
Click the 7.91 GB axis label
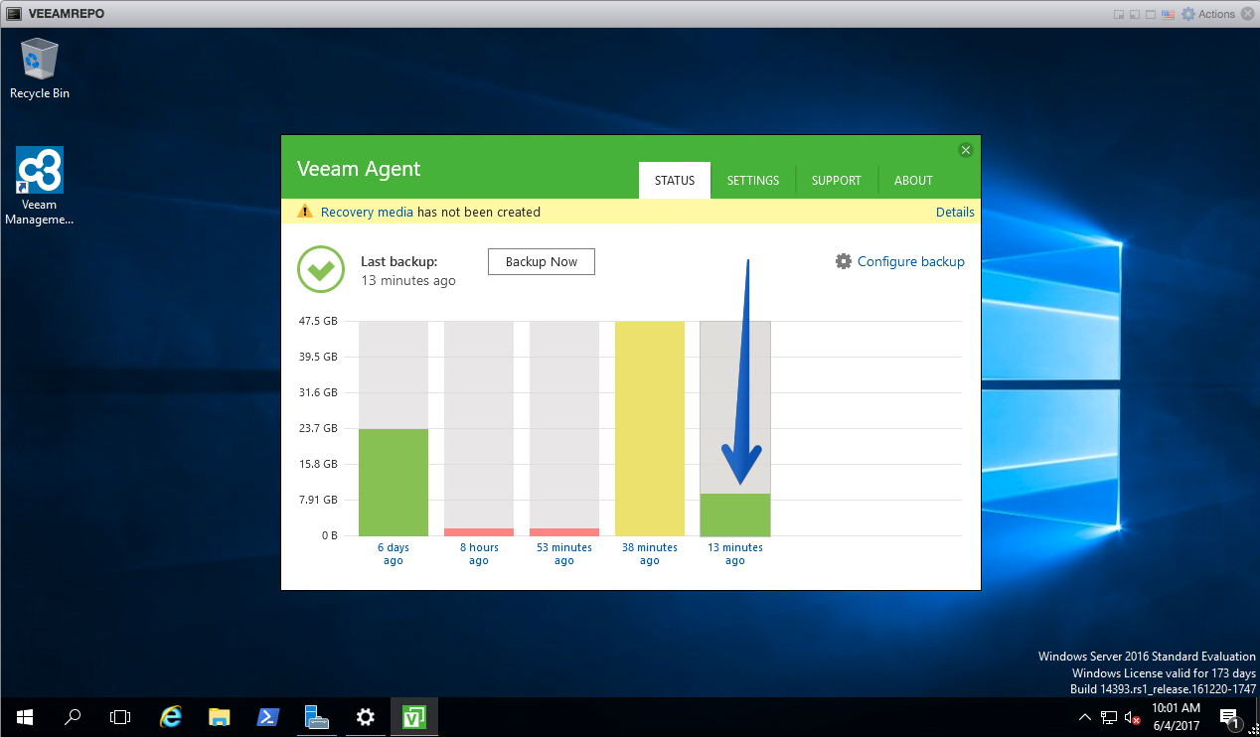click(x=318, y=500)
